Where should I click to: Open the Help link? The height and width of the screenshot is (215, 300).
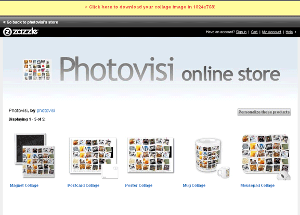click(289, 32)
